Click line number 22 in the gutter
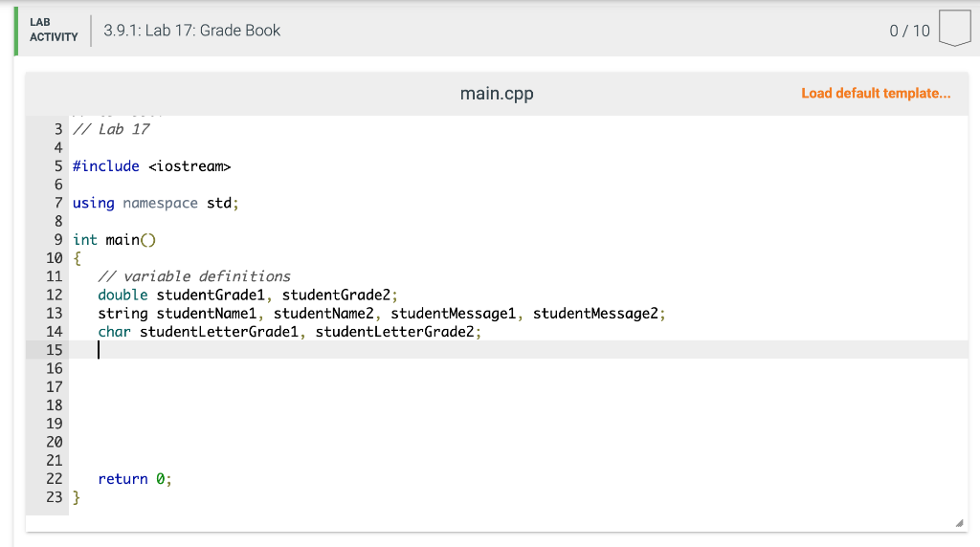This screenshot has width=980, height=547. (x=55, y=479)
